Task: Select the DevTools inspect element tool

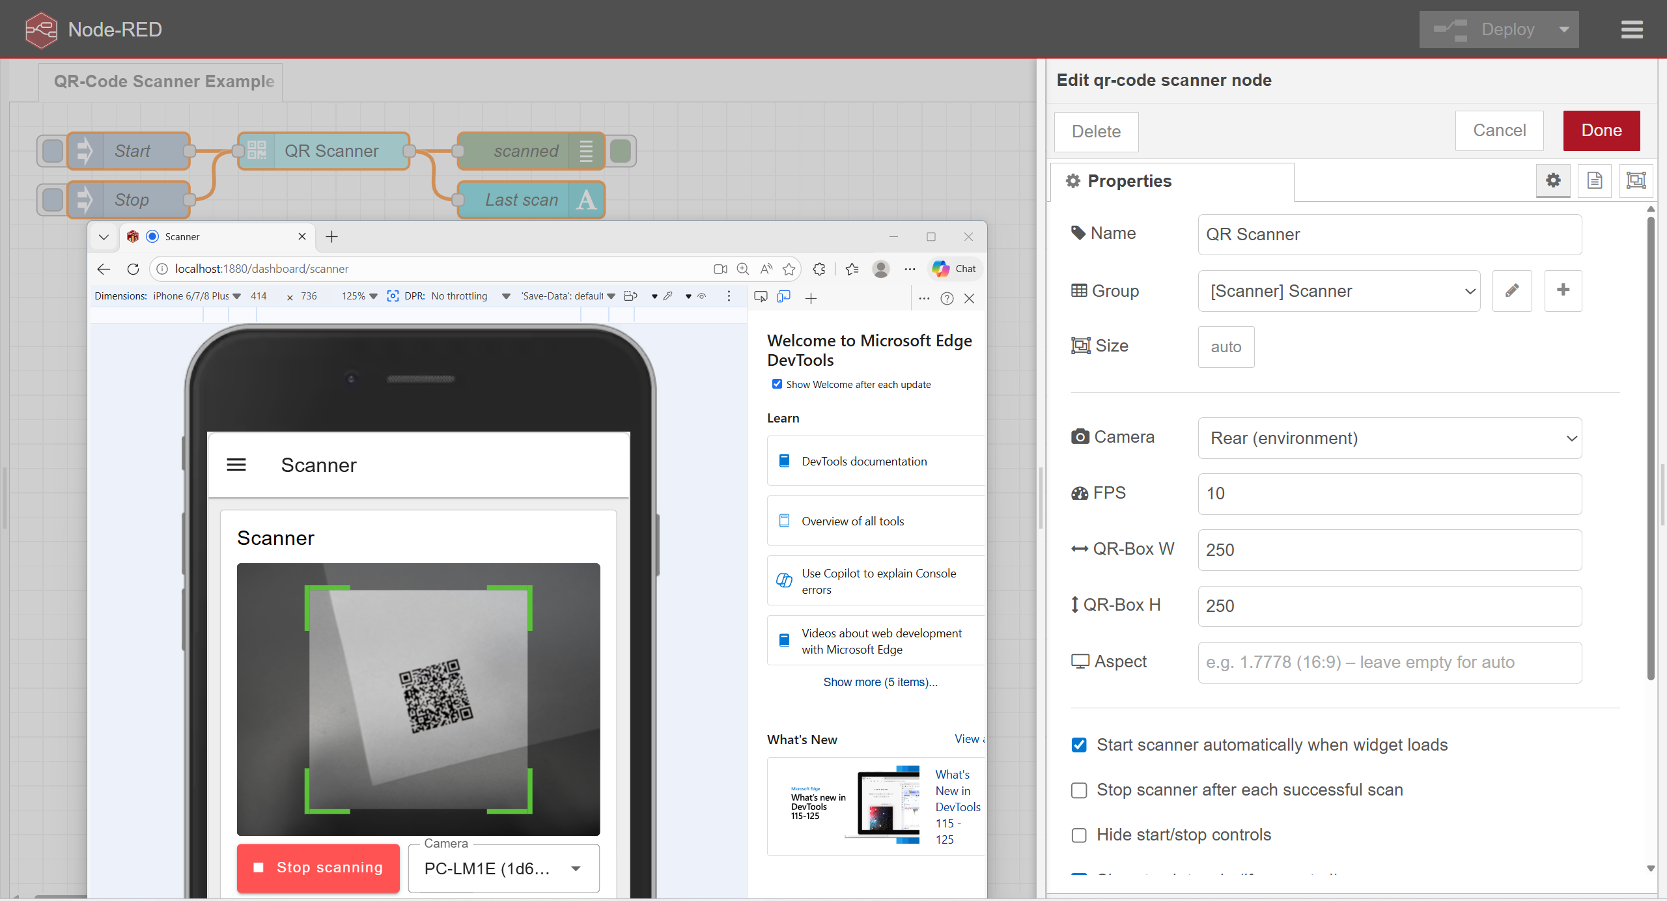Action: point(761,298)
